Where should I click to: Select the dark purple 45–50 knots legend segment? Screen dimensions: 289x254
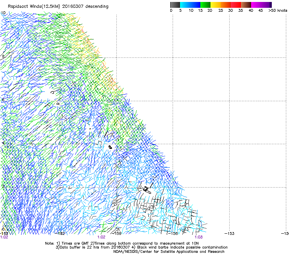coord(266,5)
